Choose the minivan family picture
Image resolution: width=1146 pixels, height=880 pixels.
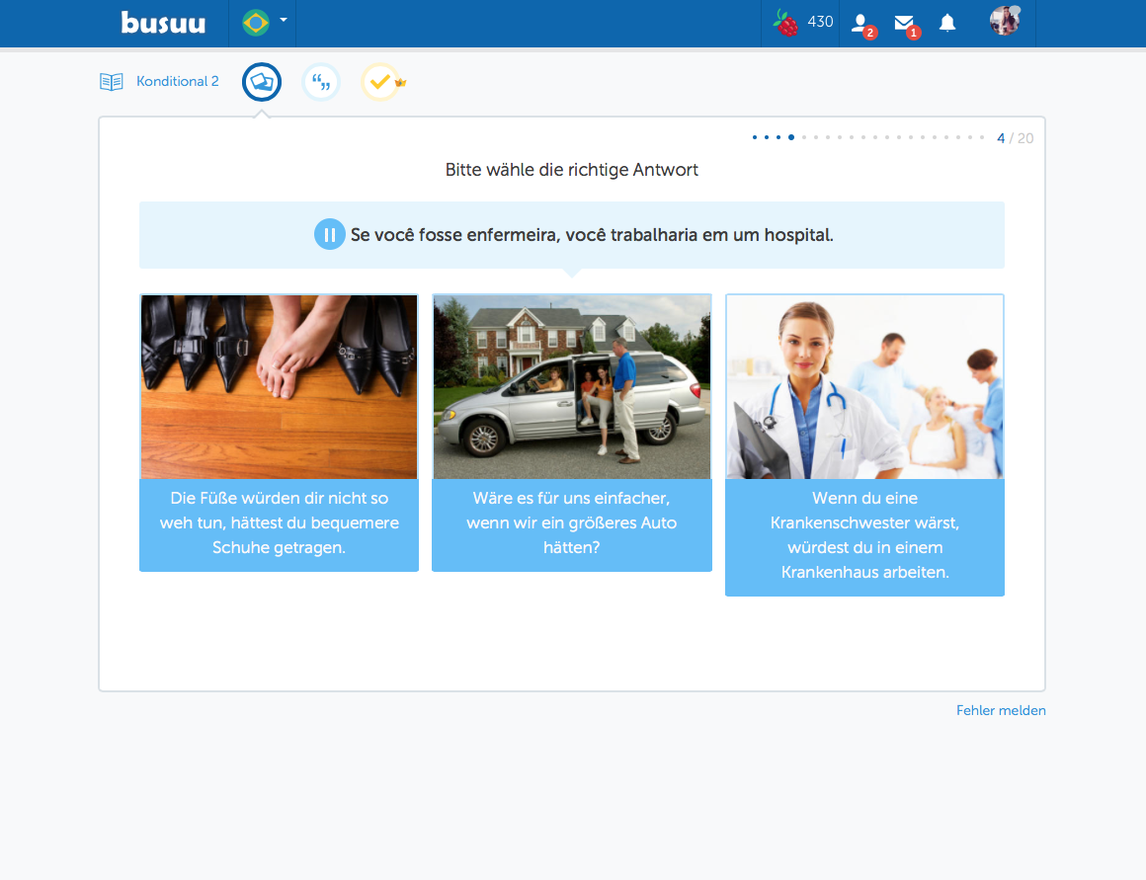(x=572, y=386)
